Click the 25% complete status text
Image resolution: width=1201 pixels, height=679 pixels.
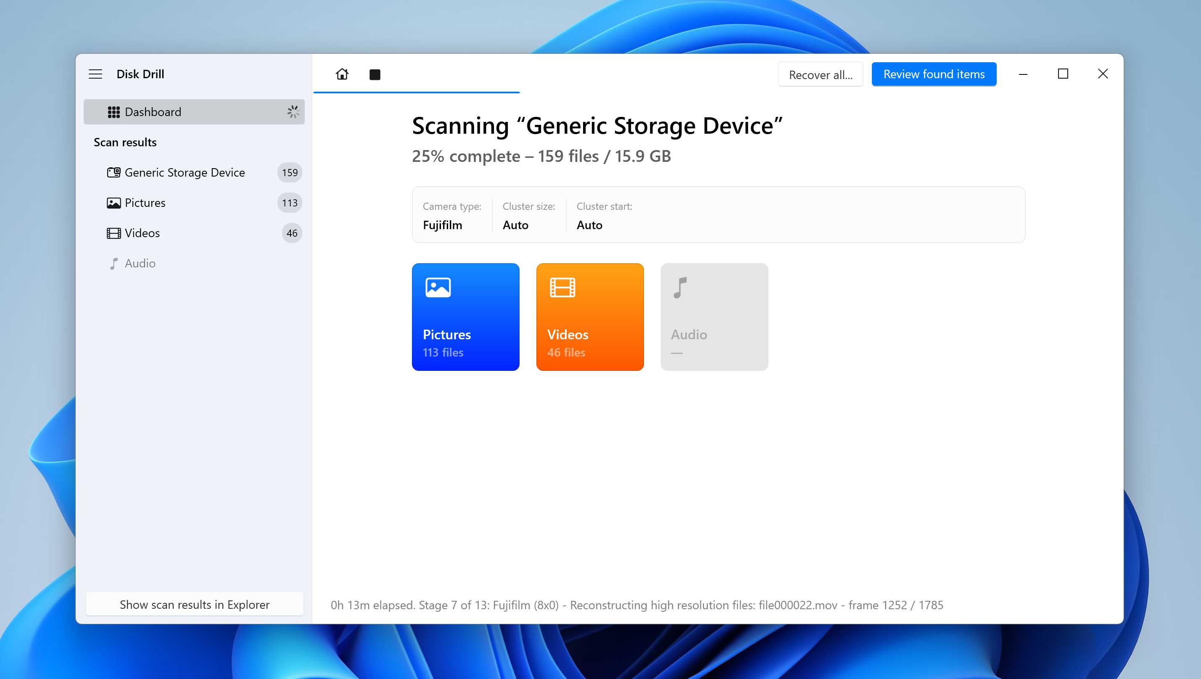541,156
